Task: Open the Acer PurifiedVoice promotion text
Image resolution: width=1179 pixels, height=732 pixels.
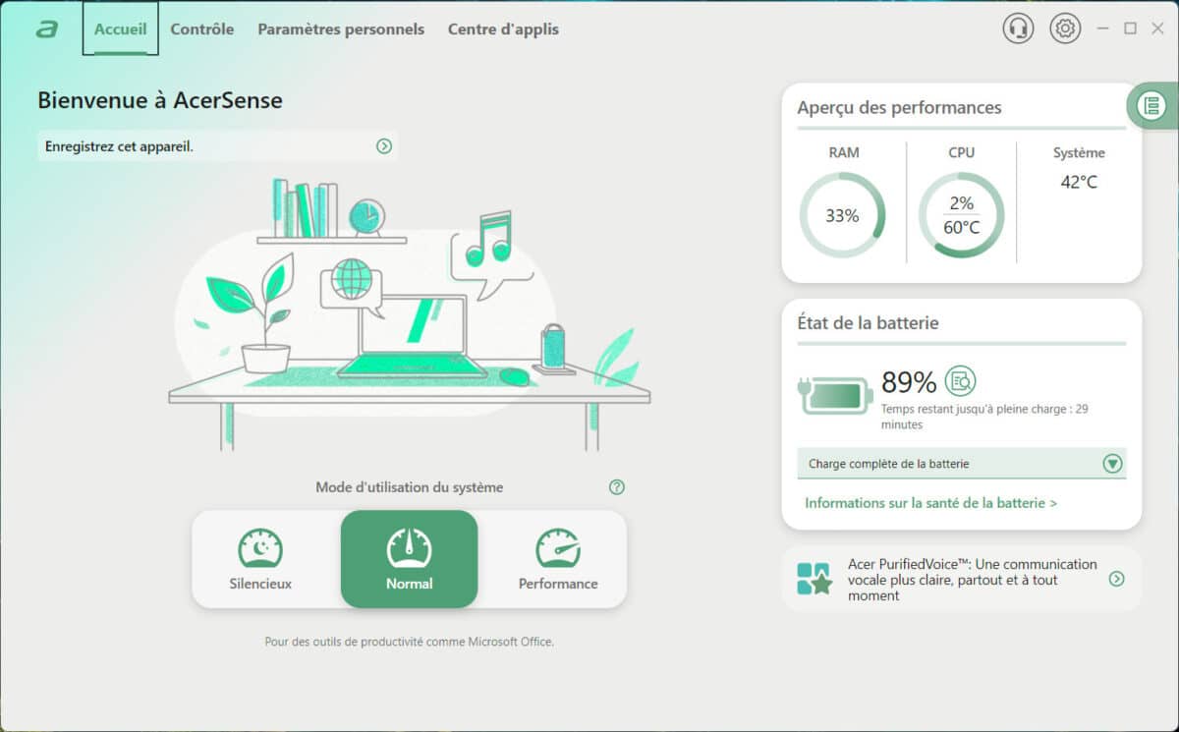Action: (x=973, y=580)
